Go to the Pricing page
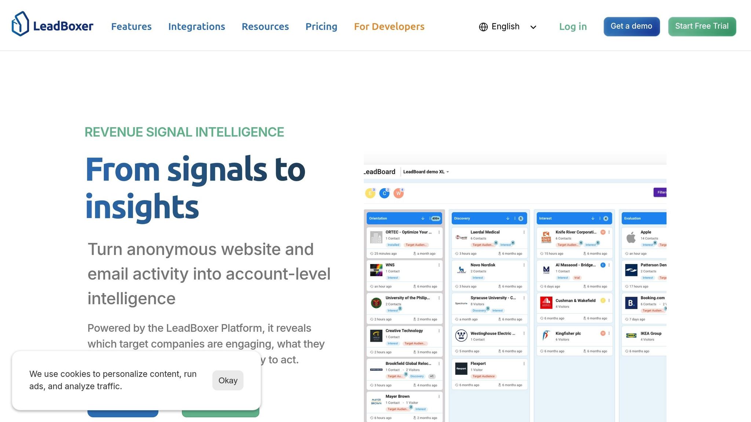This screenshot has width=751, height=422. point(321,27)
